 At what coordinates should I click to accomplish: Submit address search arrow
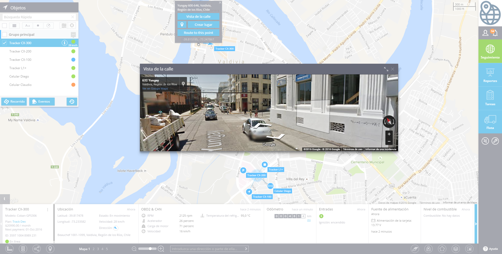246,249
